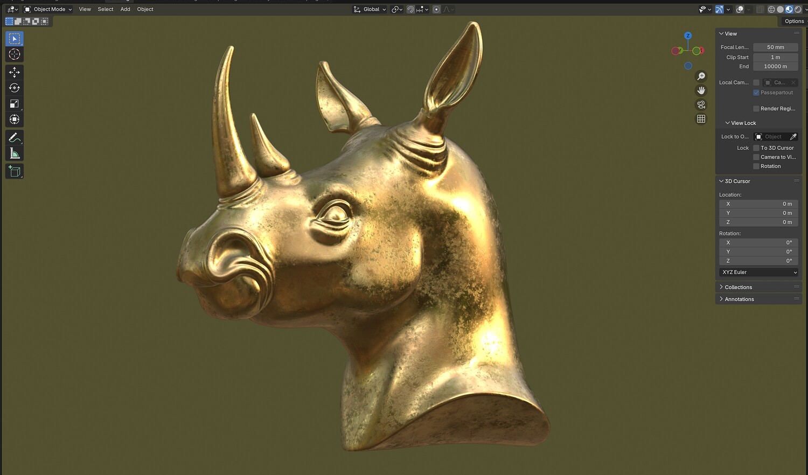Set selection mode to subtract

(26, 22)
